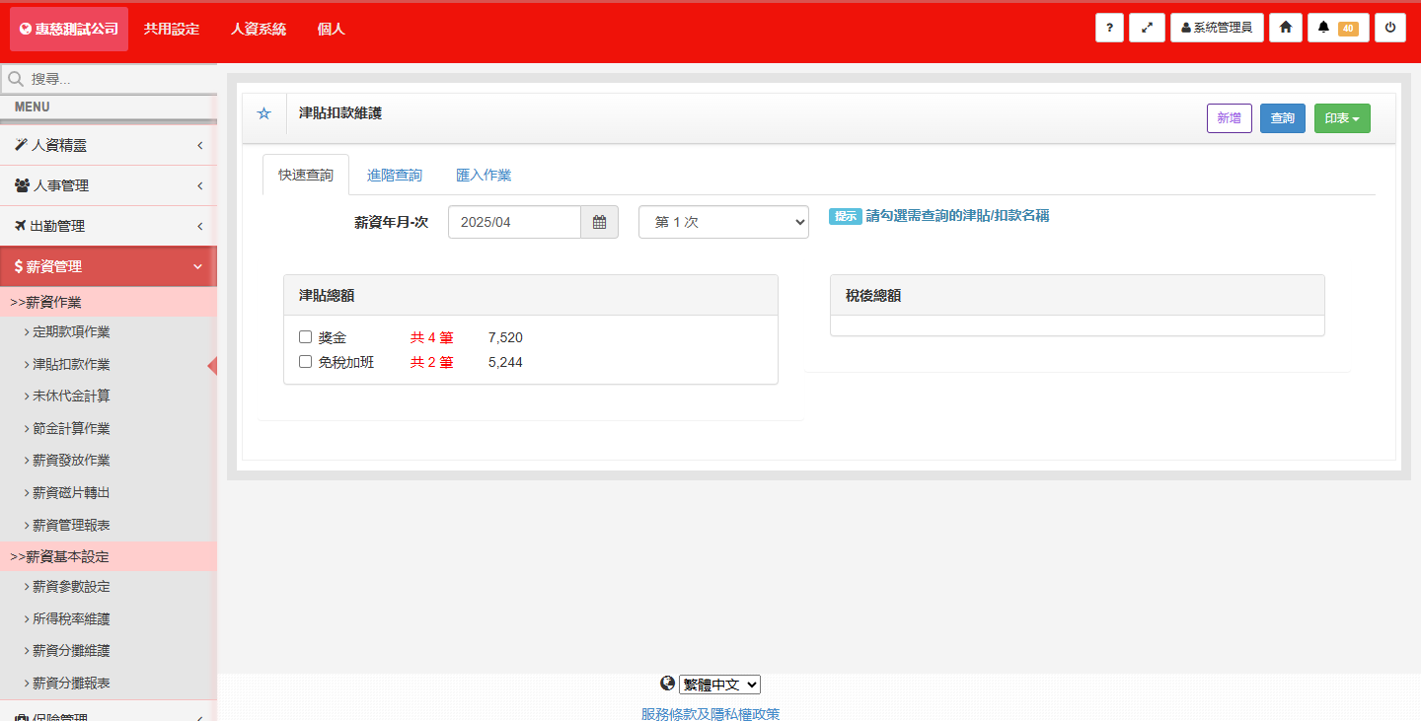Image resolution: width=1421 pixels, height=721 pixels.
Task: Click the help question mark icon
Action: coord(1109,28)
